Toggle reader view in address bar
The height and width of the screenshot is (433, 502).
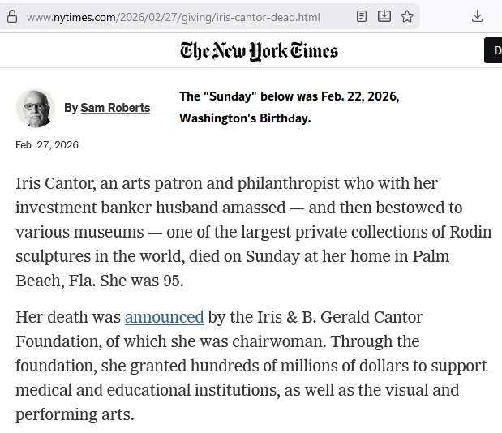pos(362,16)
